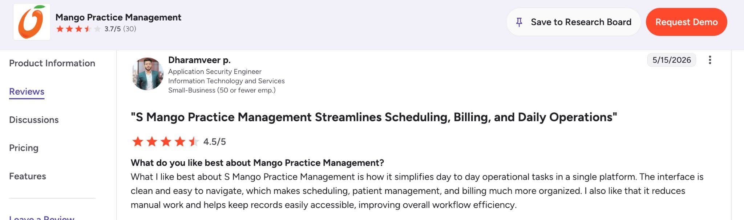744x220 pixels.
Task: Open the Features section
Action: point(28,176)
